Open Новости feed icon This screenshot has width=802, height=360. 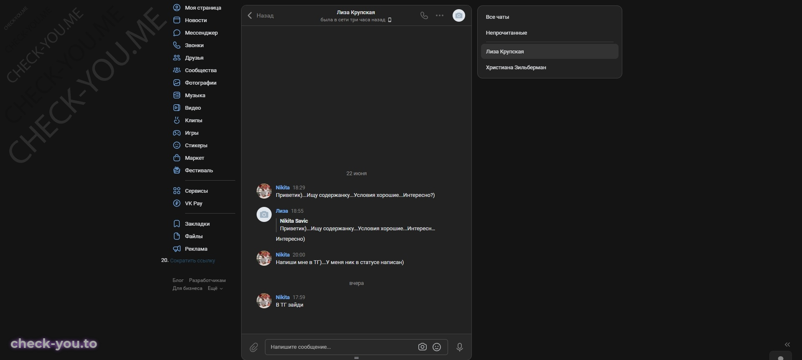click(177, 20)
